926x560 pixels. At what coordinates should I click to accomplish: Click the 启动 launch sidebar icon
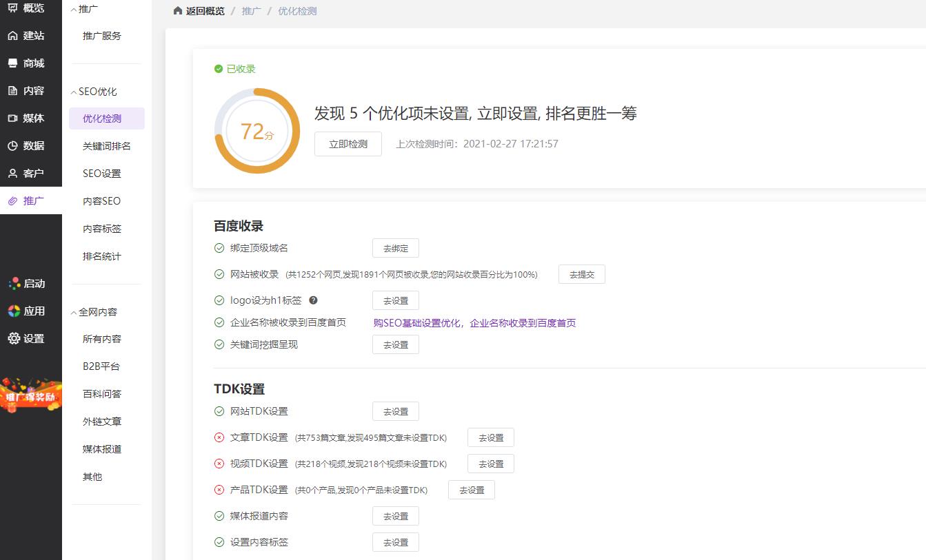point(15,283)
